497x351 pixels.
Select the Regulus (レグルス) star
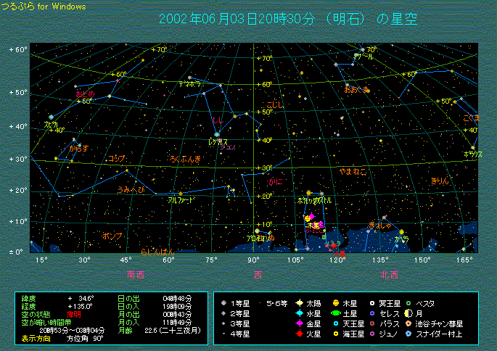click(216, 134)
